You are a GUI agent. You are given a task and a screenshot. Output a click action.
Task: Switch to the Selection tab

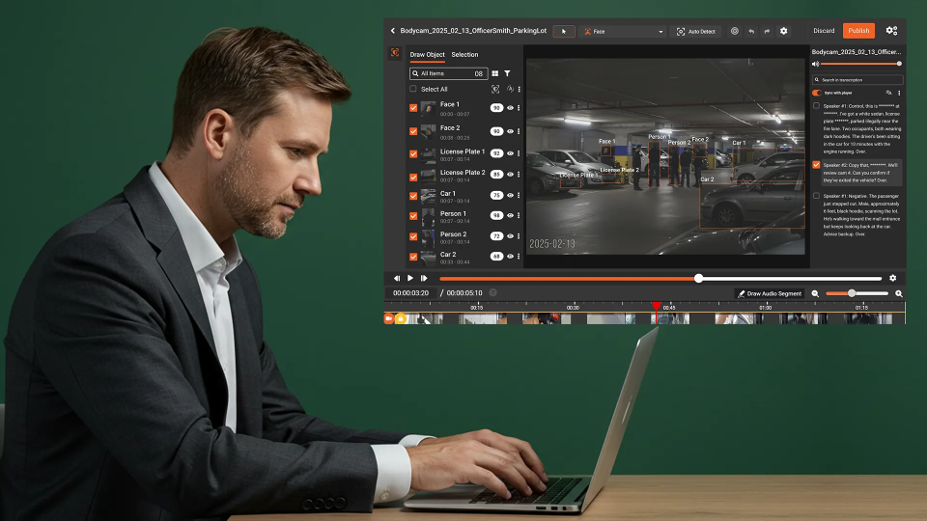pyautogui.click(x=464, y=55)
